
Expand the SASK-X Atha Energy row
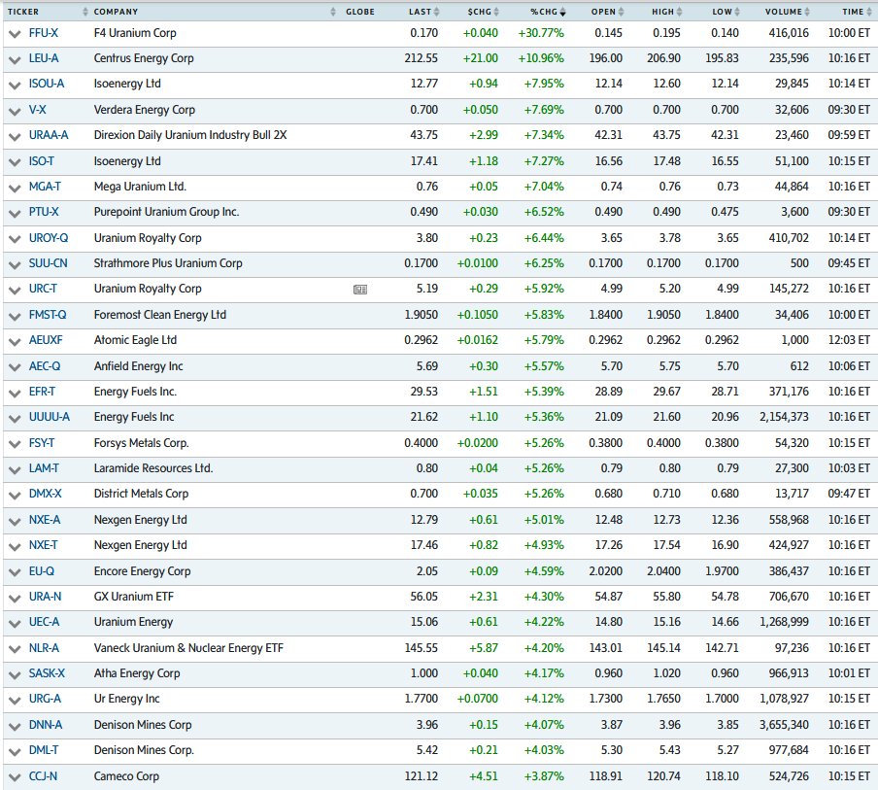click(14, 673)
